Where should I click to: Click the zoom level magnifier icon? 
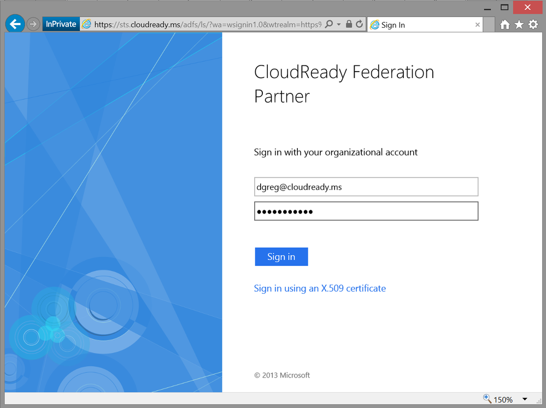[x=487, y=399]
